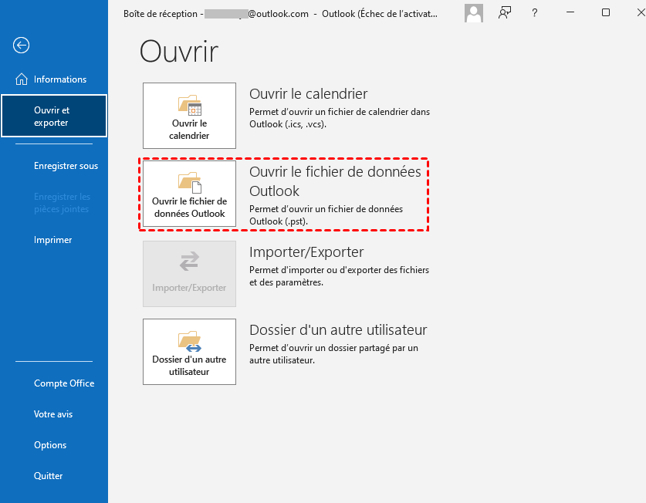Click text 'Permet d'importer ou d'exporter des fichiers'

[339, 270]
